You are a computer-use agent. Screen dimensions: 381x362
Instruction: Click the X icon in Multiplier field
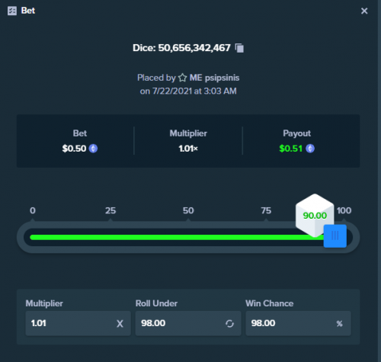click(x=120, y=324)
